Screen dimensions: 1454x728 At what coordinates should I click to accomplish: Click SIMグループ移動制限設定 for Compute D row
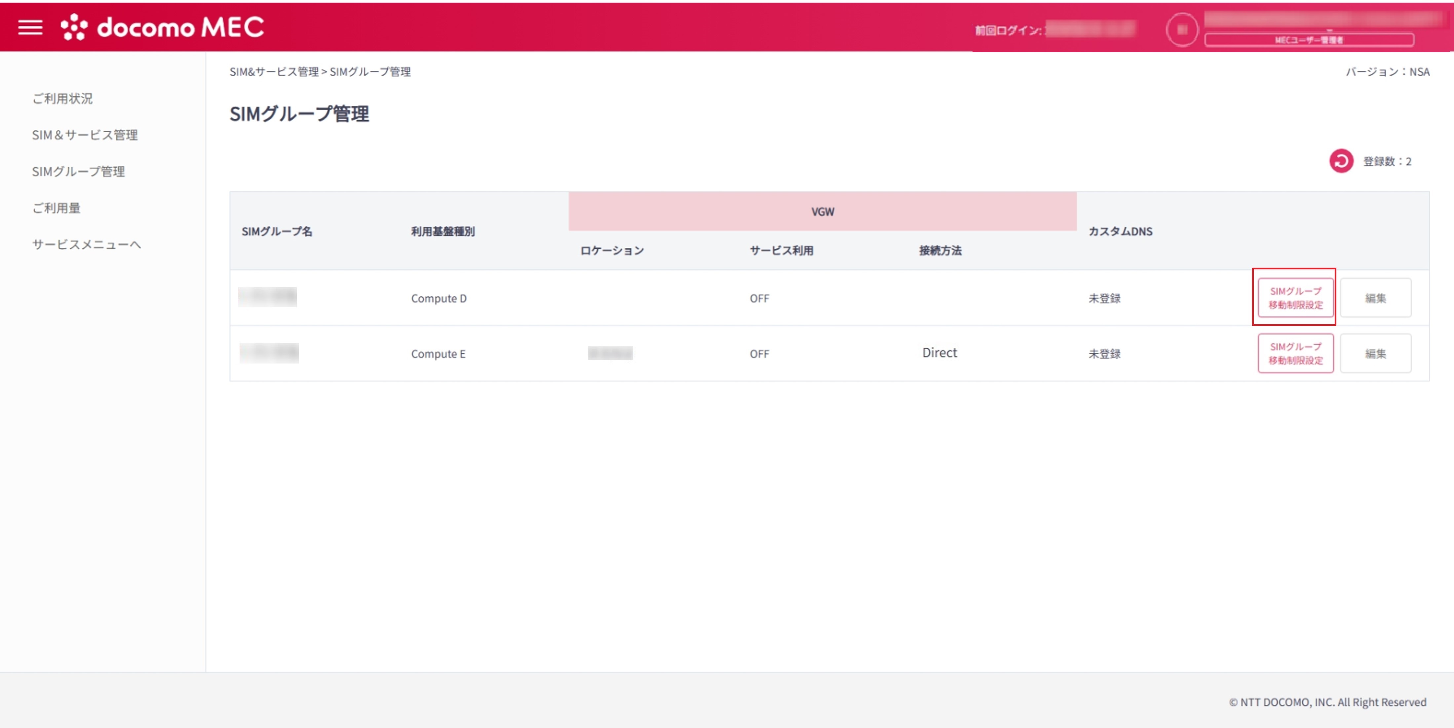tap(1295, 297)
